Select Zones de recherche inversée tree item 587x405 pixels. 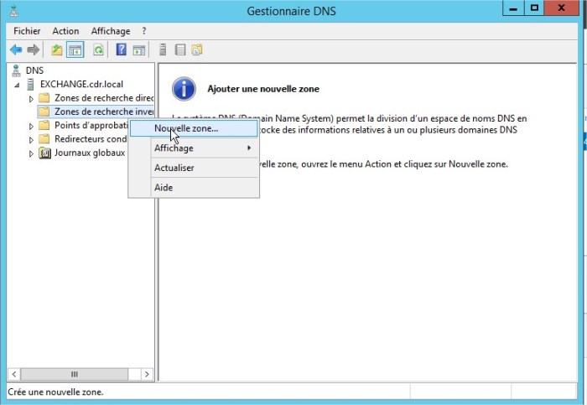pos(104,112)
